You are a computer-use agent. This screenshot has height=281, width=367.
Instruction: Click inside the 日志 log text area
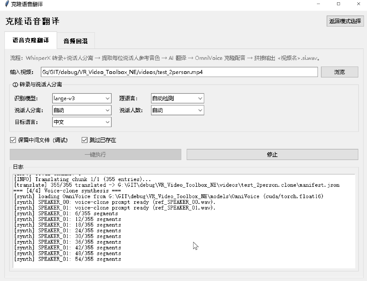[x=184, y=221]
